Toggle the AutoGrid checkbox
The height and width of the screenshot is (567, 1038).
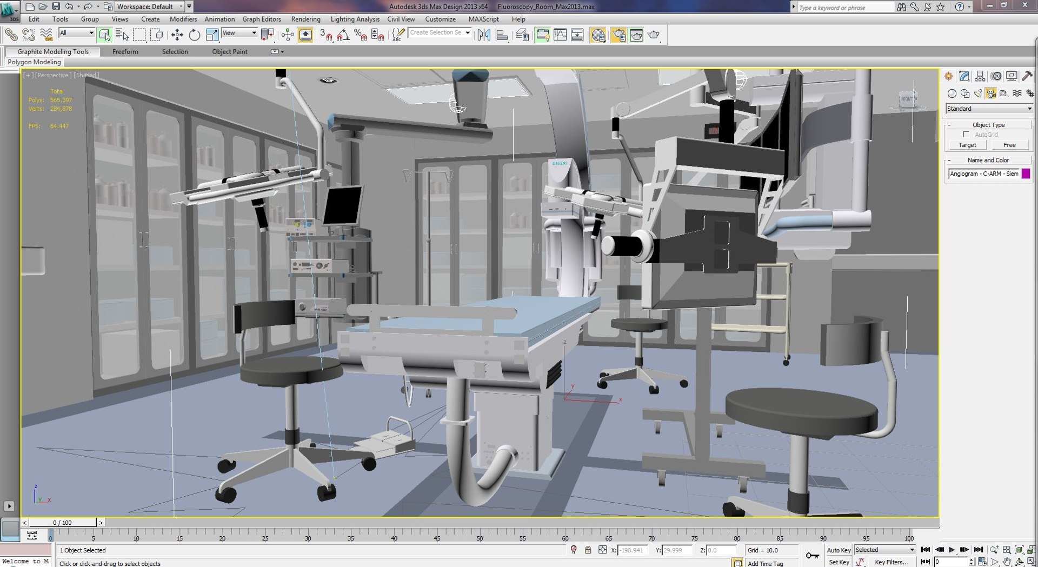coord(966,134)
